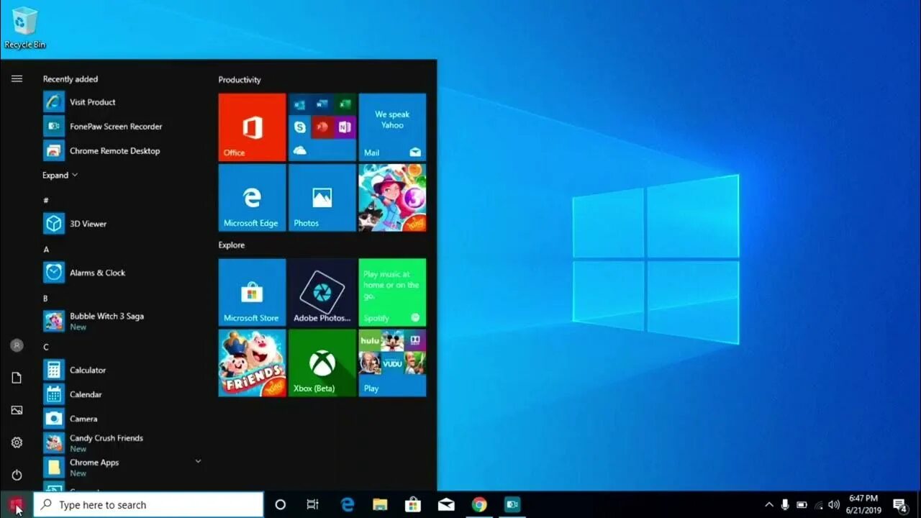The height and width of the screenshot is (518, 921).
Task: Open the clock showing 6:47 PM
Action: (x=864, y=504)
